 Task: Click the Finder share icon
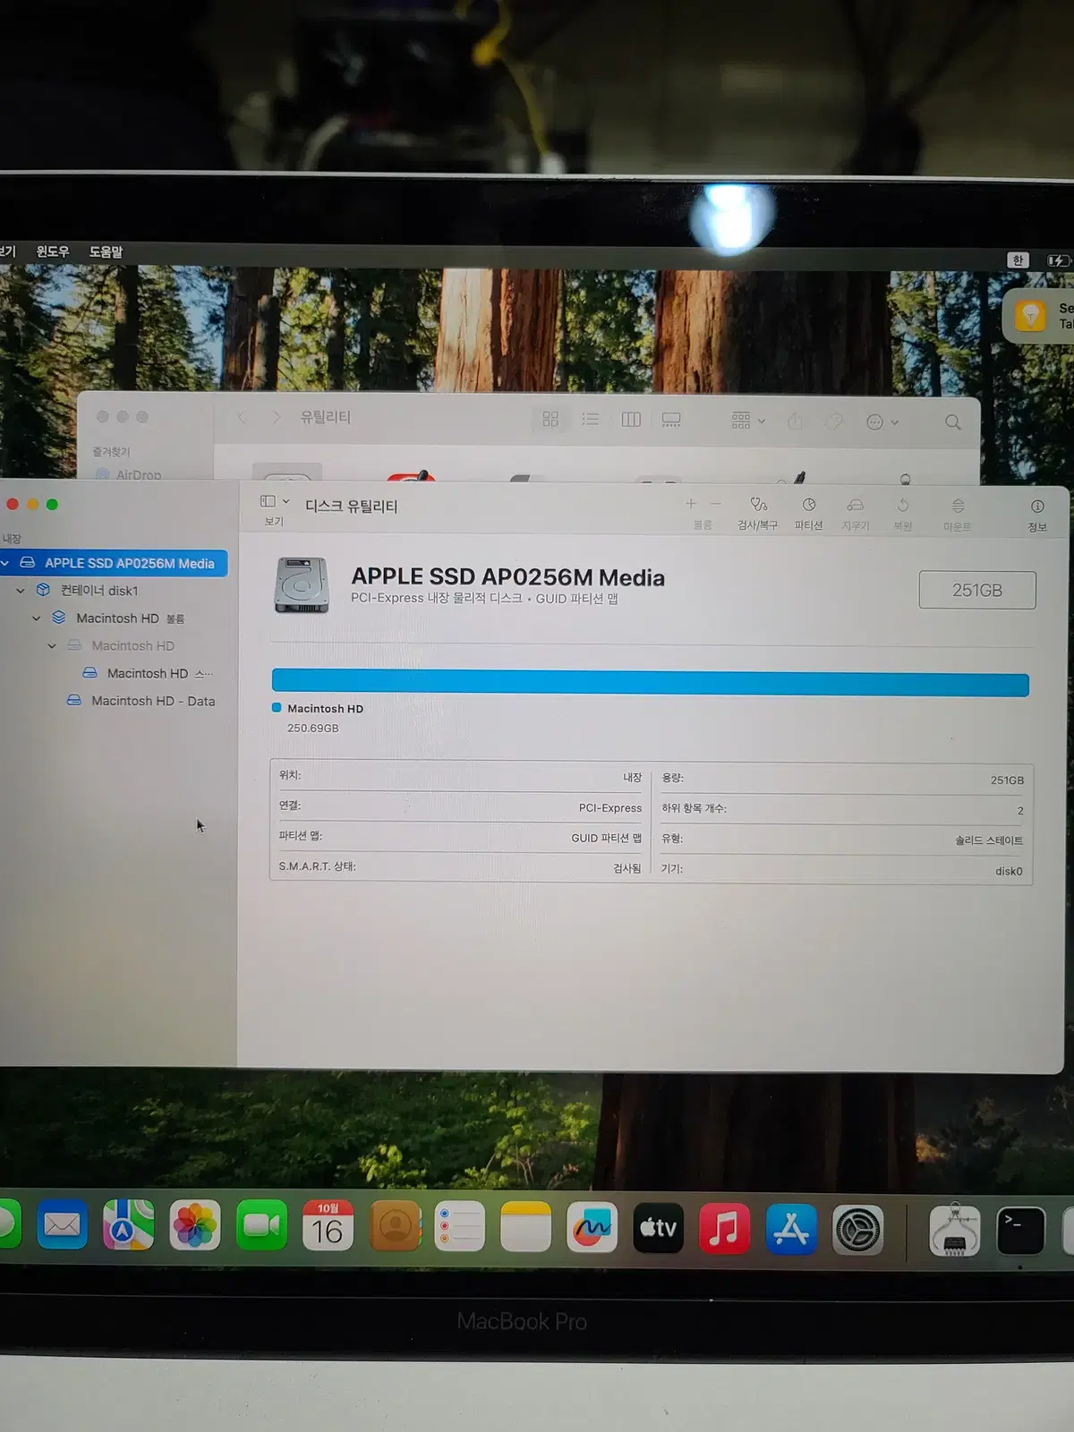click(795, 421)
